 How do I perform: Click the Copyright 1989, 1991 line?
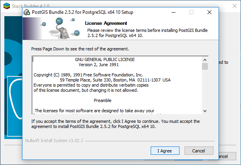pos(88,75)
